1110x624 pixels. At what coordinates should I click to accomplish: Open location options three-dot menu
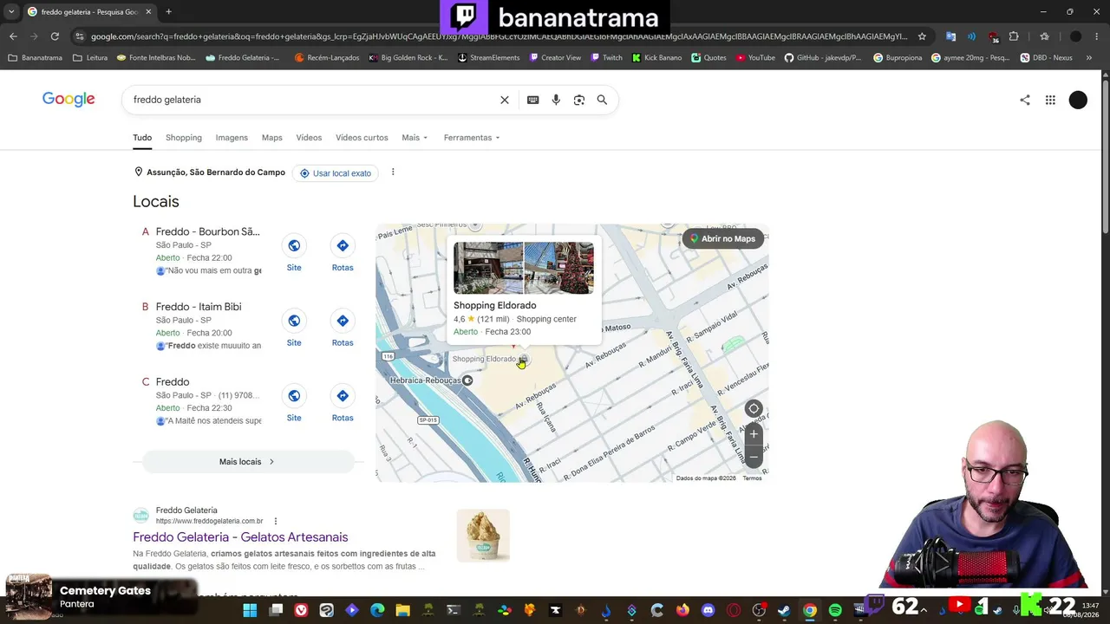[393, 172]
